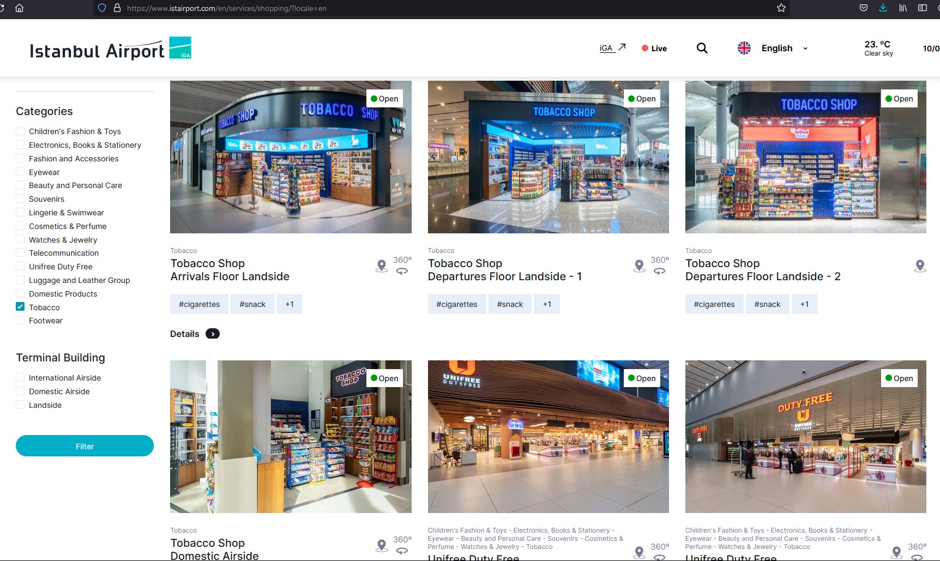Click +1 tag under Departures Floor Landside - 2

[x=804, y=304]
